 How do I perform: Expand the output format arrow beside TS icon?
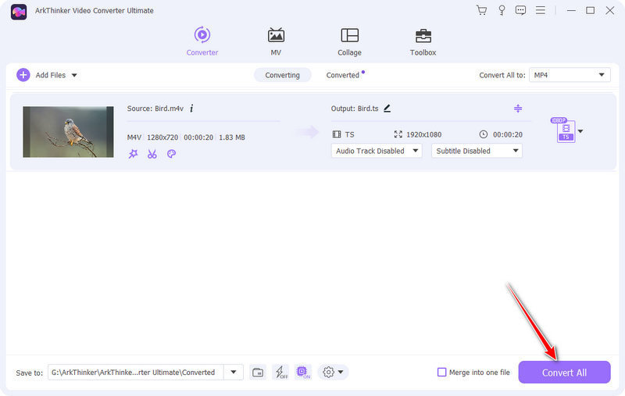[580, 131]
